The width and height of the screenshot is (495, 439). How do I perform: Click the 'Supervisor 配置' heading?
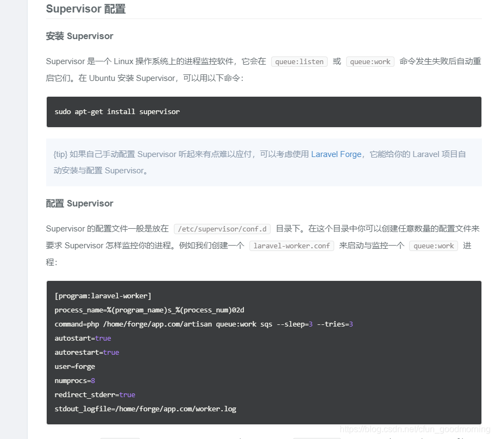click(x=86, y=9)
